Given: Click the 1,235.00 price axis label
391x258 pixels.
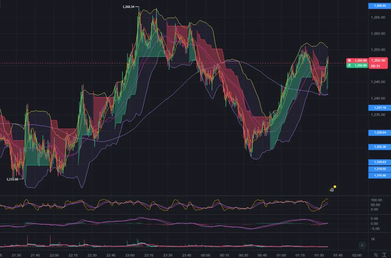Looking at the screenshot, I should click(378, 114).
